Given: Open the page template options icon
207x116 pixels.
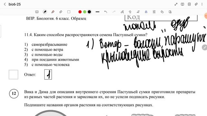Looking at the screenshot, I should [189, 4].
